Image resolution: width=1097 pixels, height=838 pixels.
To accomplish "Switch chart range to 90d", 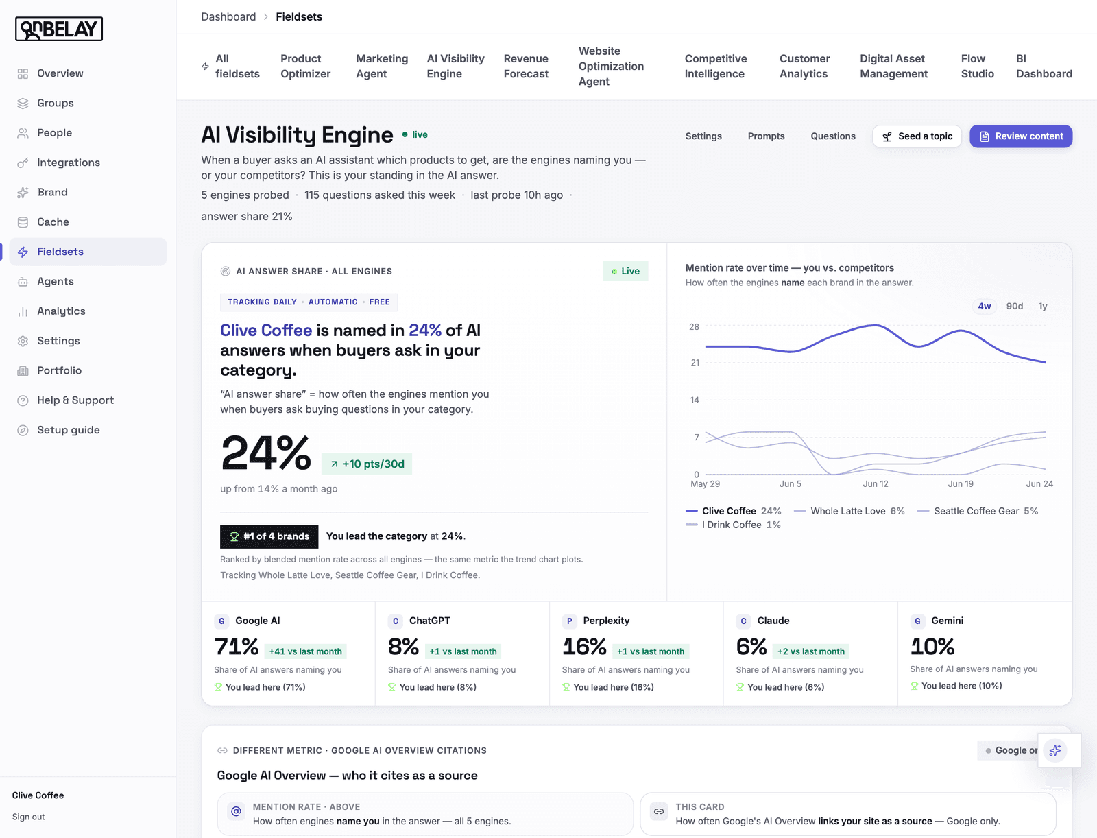I will click(1015, 307).
